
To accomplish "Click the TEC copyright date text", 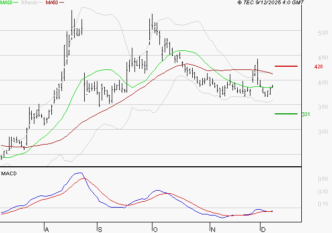I will [271, 3].
